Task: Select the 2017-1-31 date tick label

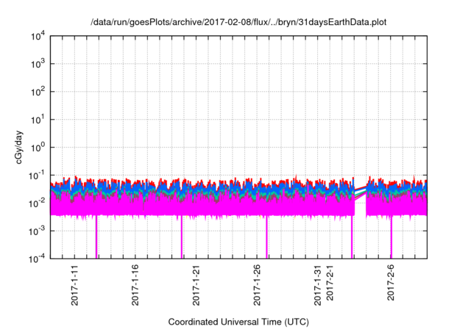Action: [x=318, y=286]
